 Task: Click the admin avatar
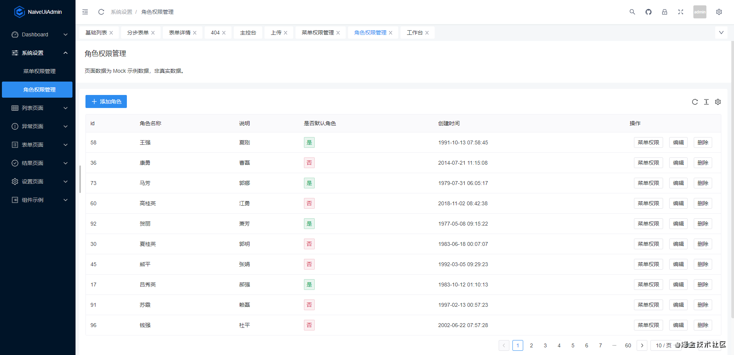[700, 12]
